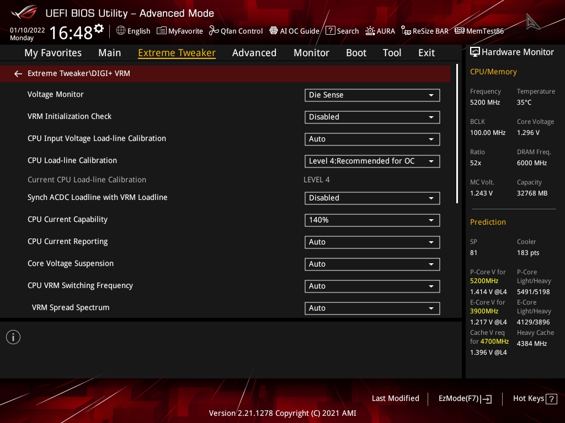Switch to EzMode(F7)
Image resolution: width=565 pixels, height=423 pixels.
(465, 399)
